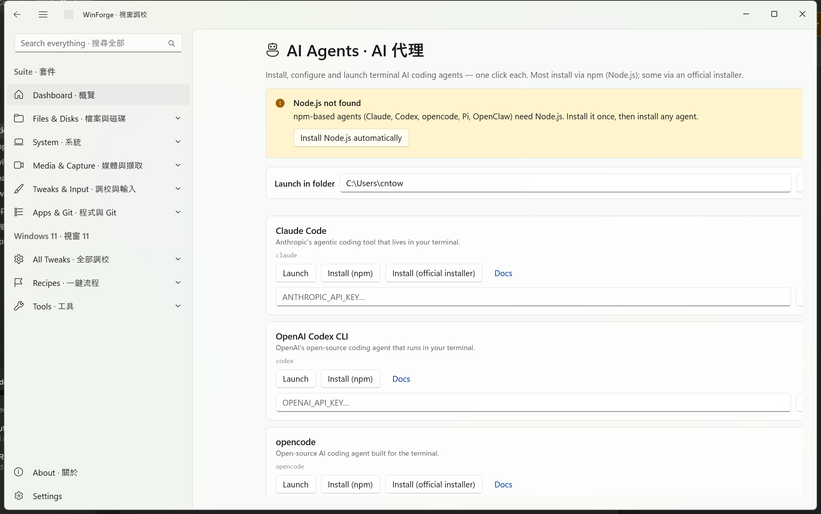
Task: Click the back arrow in title bar
Action: (17, 14)
